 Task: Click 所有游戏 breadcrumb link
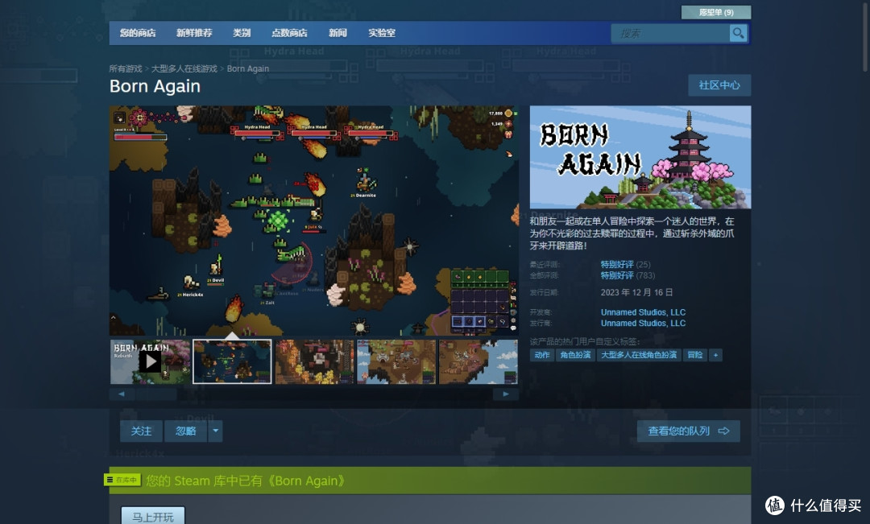click(x=126, y=68)
